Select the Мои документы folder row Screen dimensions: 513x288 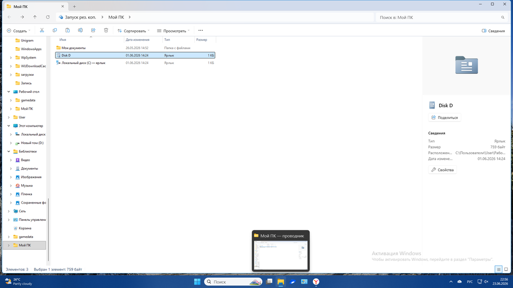coord(135,48)
